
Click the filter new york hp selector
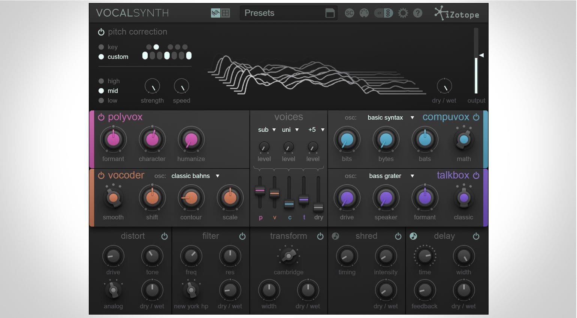click(x=191, y=290)
